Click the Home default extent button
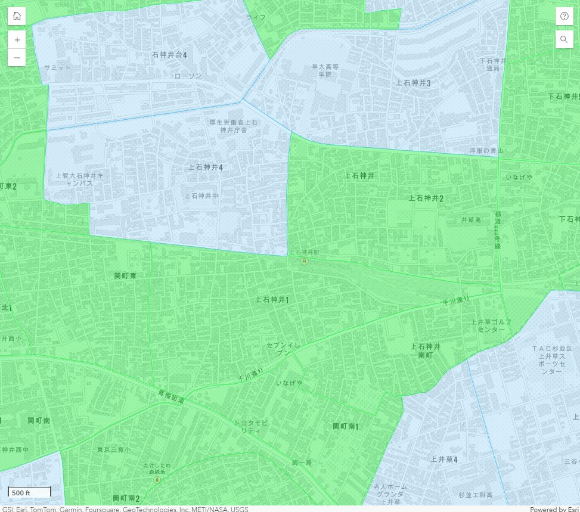 pyautogui.click(x=17, y=16)
